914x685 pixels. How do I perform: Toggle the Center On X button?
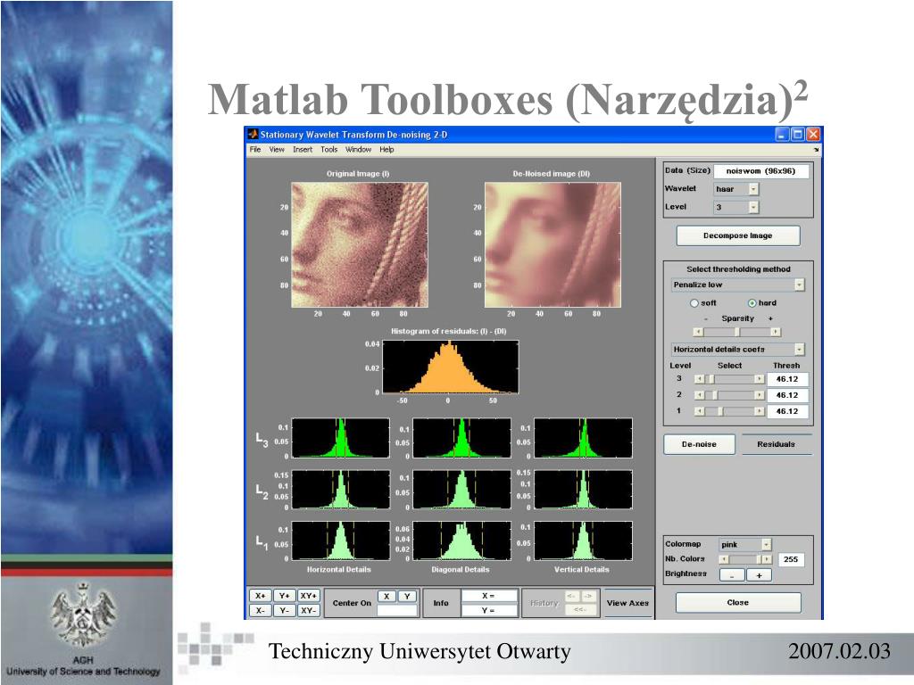tap(386, 597)
